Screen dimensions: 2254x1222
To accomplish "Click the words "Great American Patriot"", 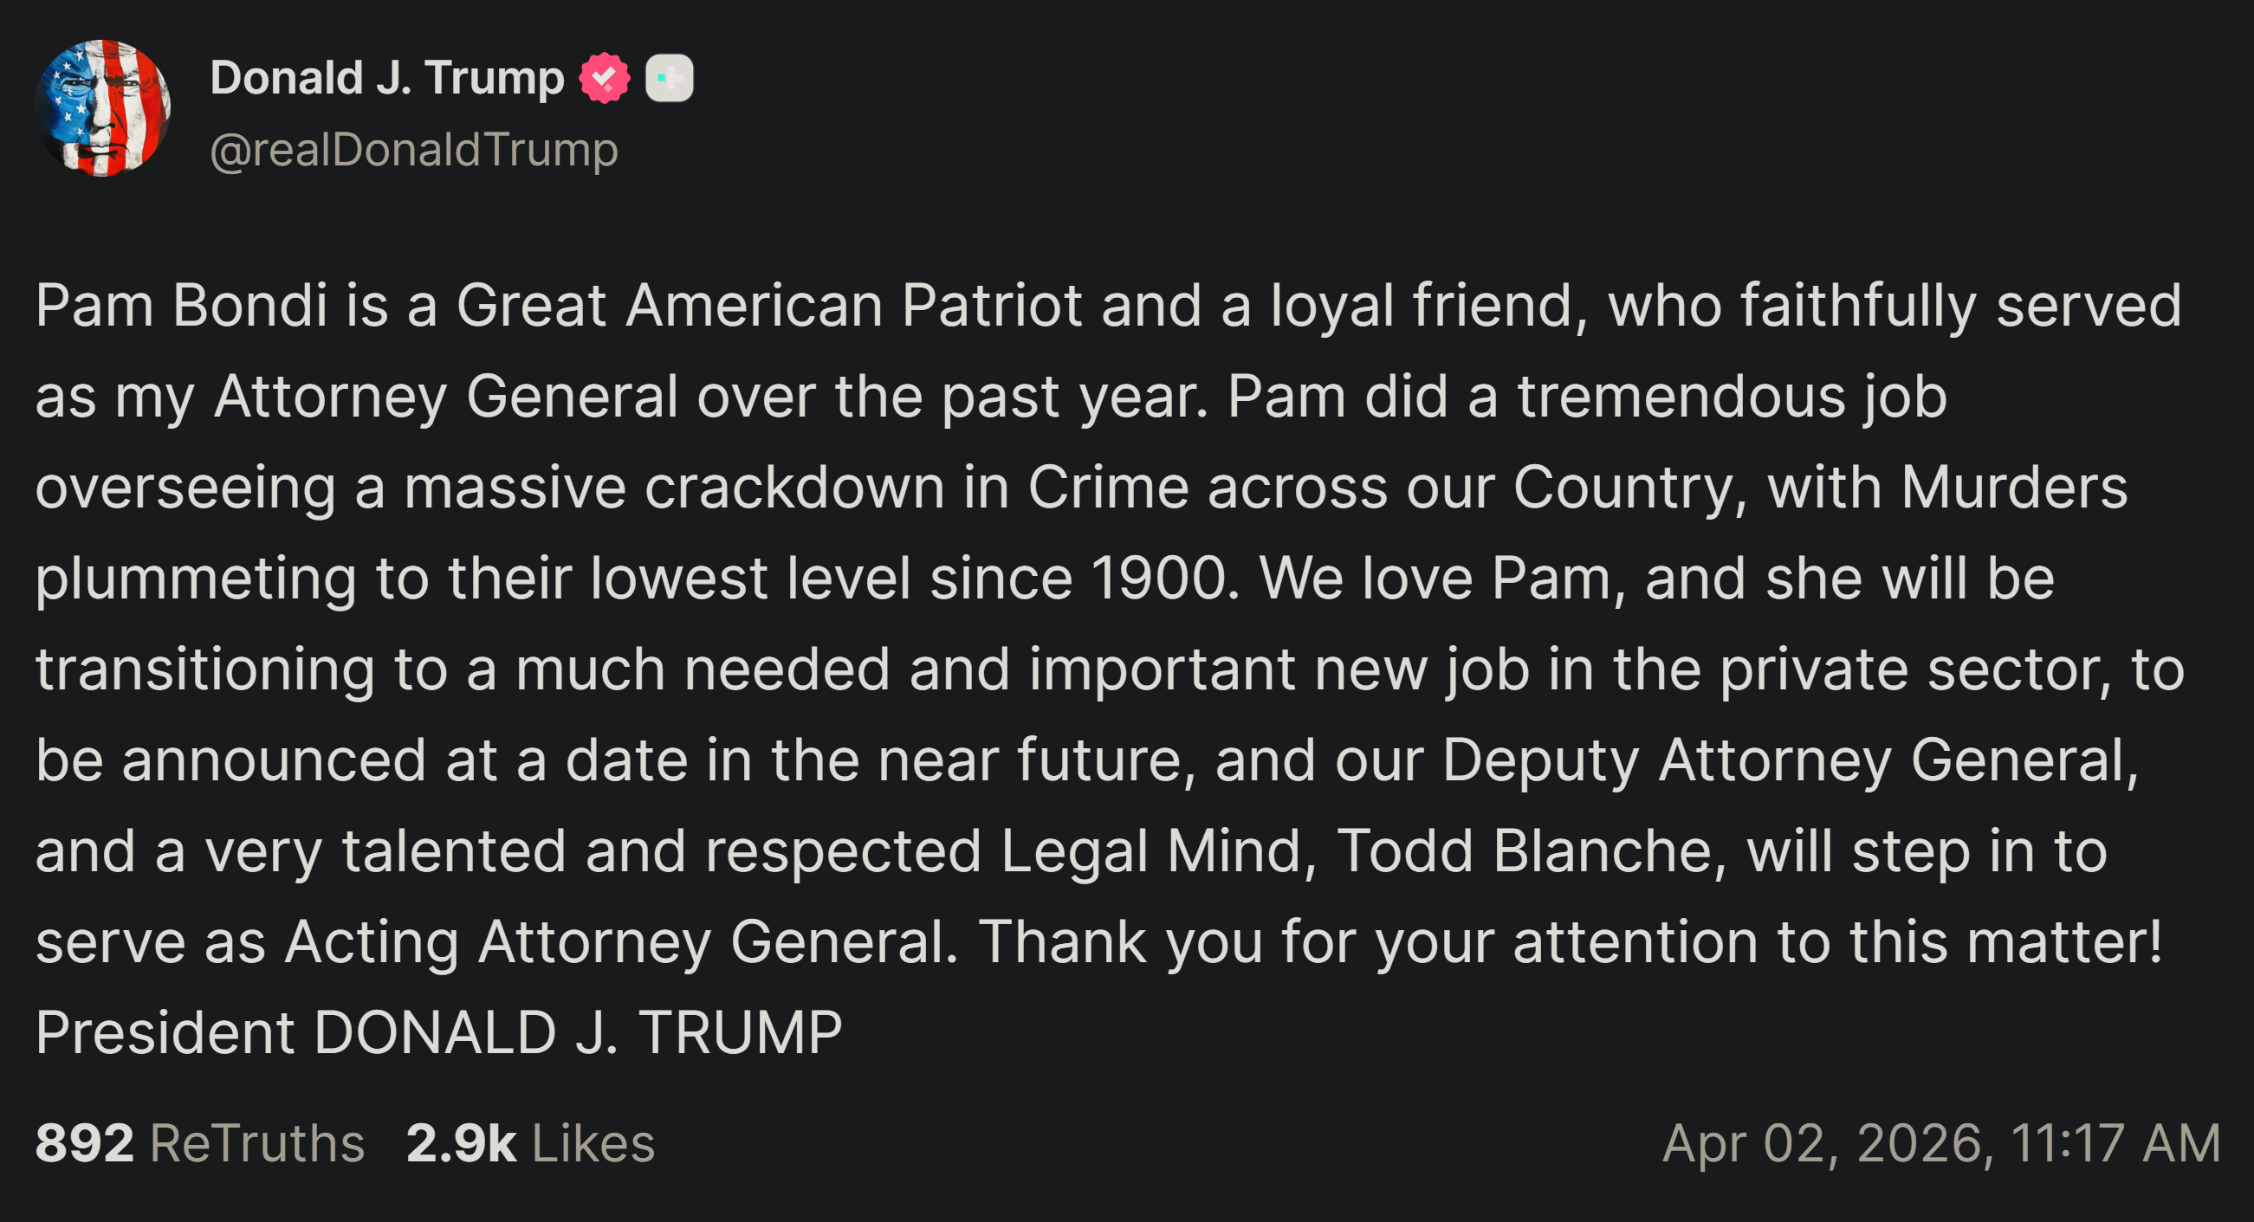I will [x=769, y=307].
